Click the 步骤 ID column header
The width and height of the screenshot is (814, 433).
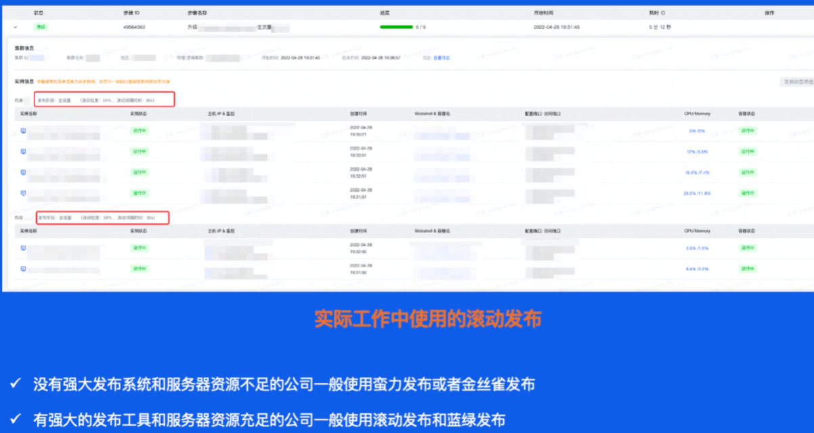coord(130,13)
